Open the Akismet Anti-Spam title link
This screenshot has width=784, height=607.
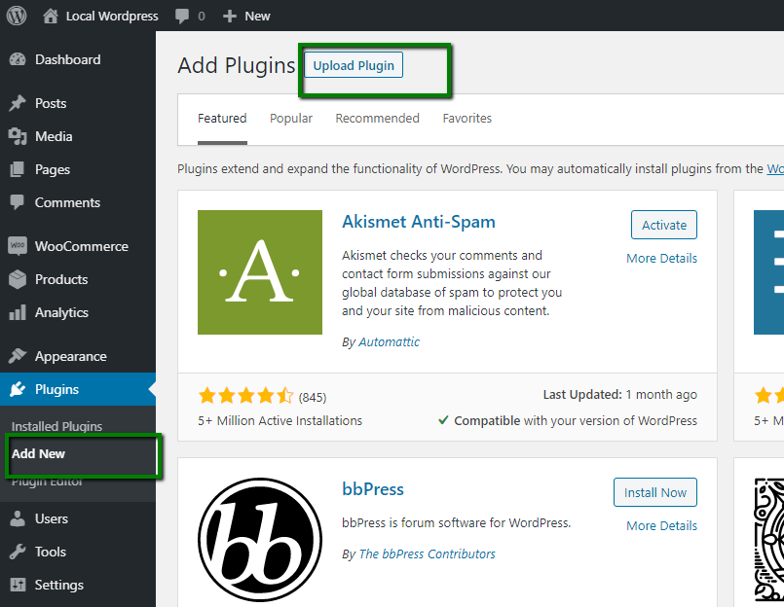(419, 222)
